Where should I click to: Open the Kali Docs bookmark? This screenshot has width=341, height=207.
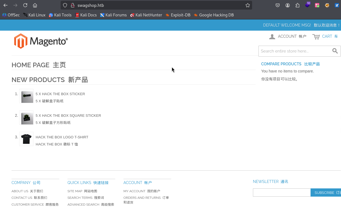click(86, 15)
